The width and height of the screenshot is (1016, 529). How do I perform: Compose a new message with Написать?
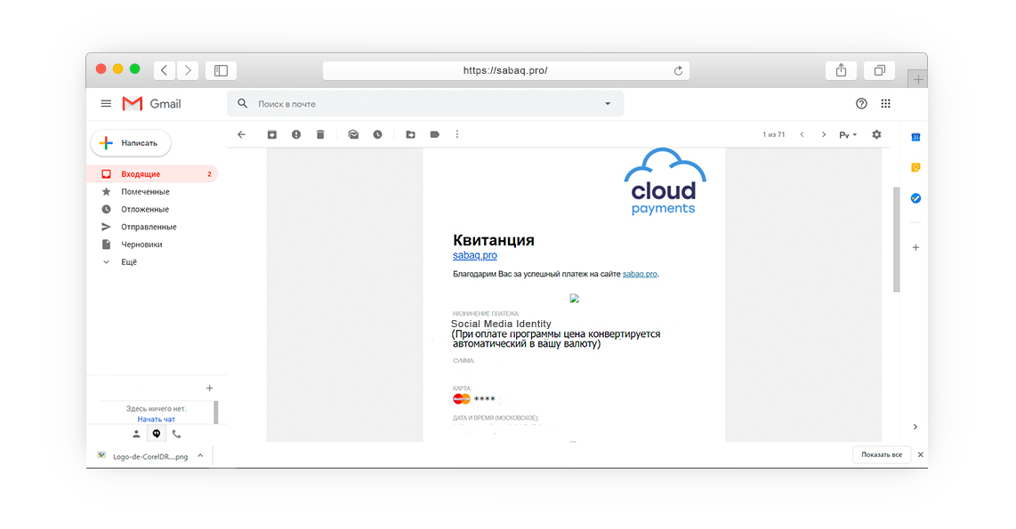pyautogui.click(x=131, y=143)
